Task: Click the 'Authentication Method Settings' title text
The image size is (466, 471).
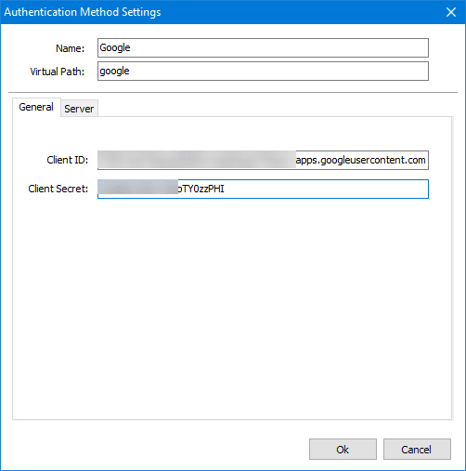Action: [x=83, y=12]
